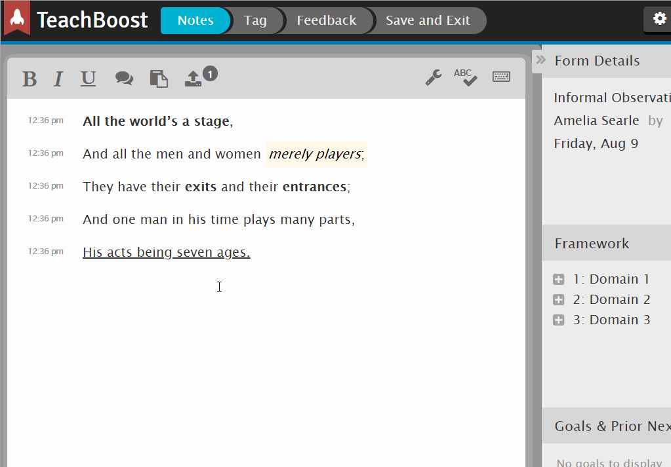Screen dimensions: 671x467
Task: Click the date 'Friday, Aug 9'
Action: point(596,143)
